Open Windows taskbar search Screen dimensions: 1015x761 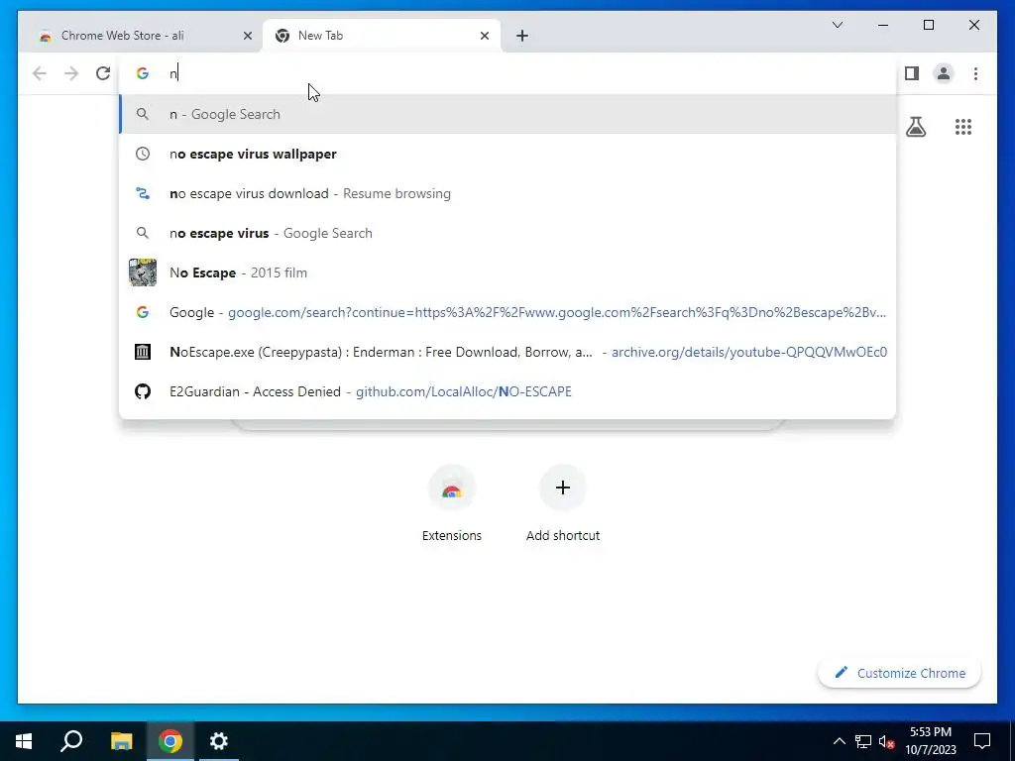71,741
